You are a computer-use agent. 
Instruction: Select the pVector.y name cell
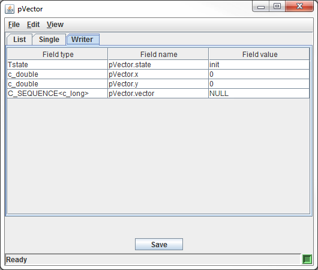(x=158, y=84)
